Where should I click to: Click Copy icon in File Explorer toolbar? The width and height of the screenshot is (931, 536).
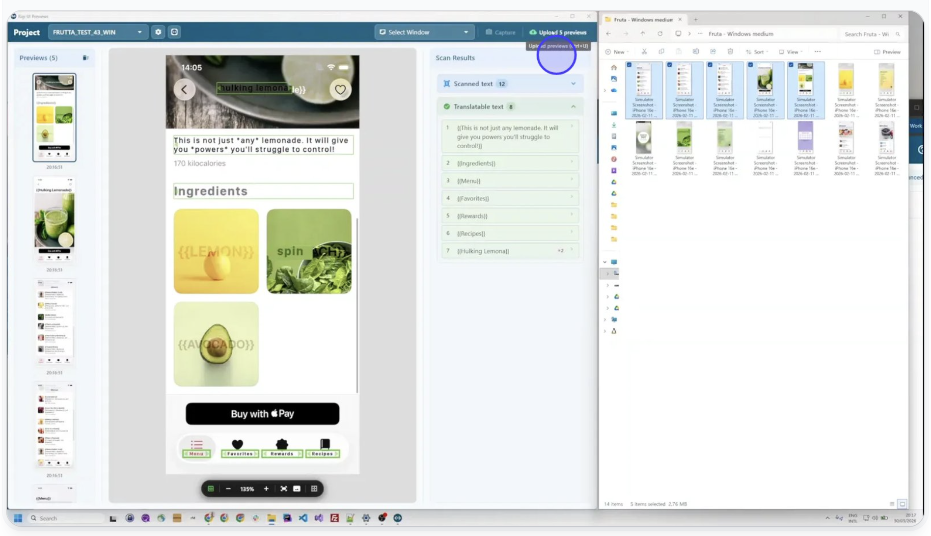coord(661,52)
